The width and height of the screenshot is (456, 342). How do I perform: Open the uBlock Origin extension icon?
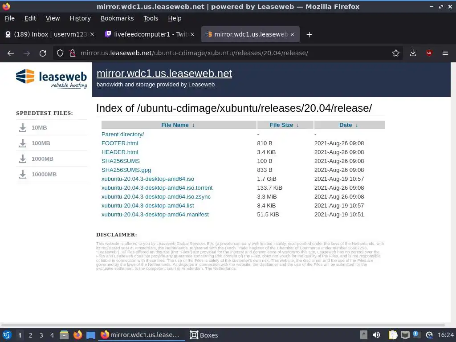429,53
